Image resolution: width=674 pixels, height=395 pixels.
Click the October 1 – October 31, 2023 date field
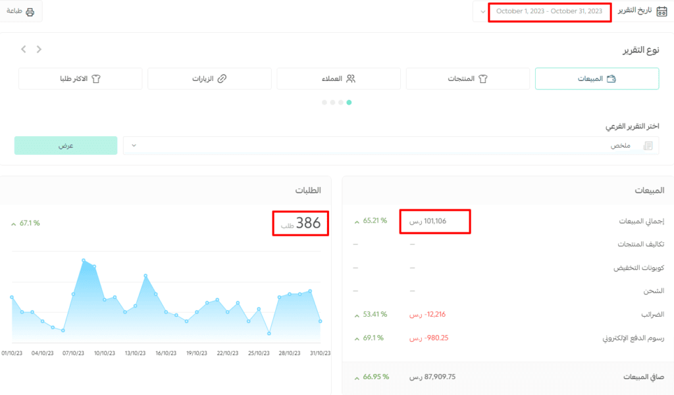(x=550, y=12)
